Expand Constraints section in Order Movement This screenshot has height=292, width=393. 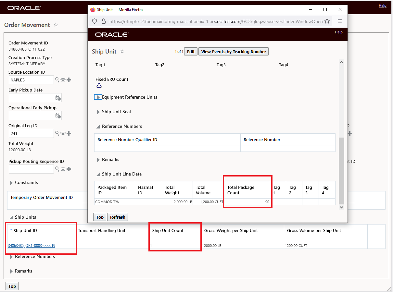[11, 183]
